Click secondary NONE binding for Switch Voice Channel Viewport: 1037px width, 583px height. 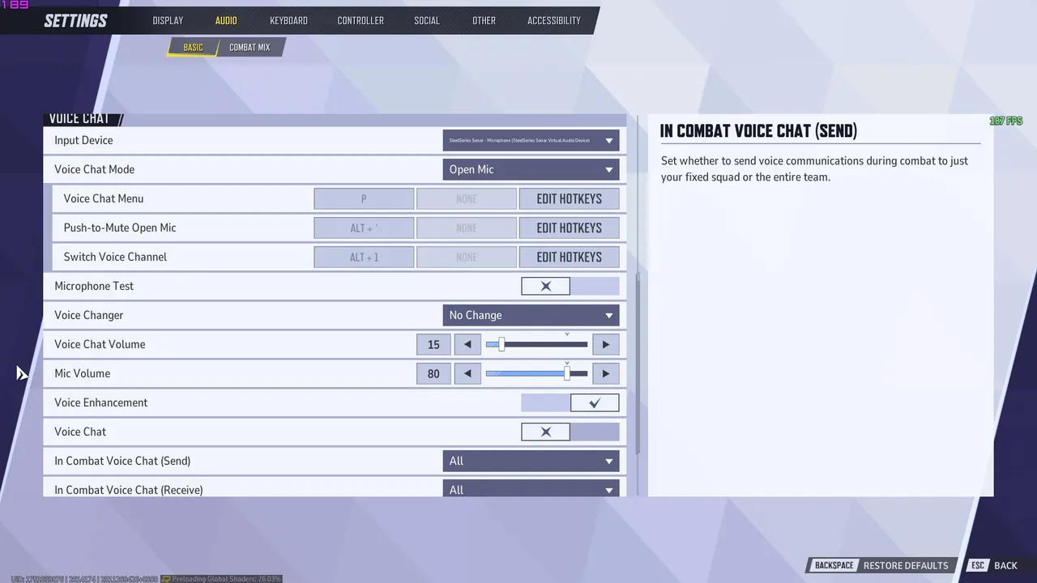pos(467,257)
